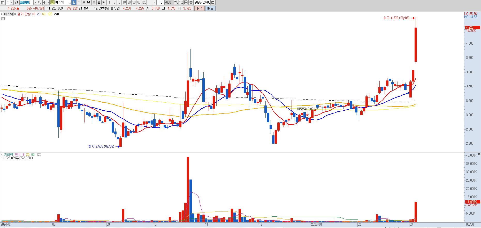The width and height of the screenshot is (481, 228).
Task: Open the dropdown arrow beside the speaker icon
Action: point(48,2)
